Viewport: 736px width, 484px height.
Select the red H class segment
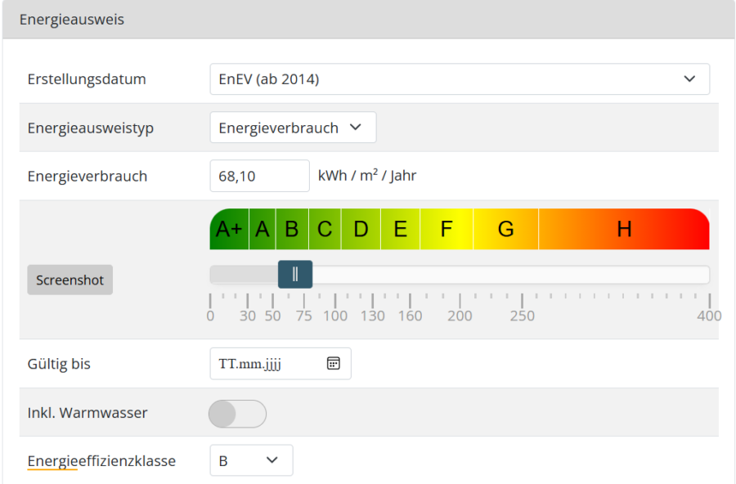pyautogui.click(x=624, y=230)
